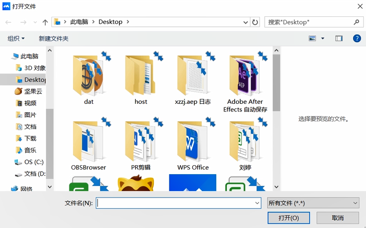Click the file list scrollbar down arrow
The height and width of the screenshot is (228, 366).
[276, 187]
